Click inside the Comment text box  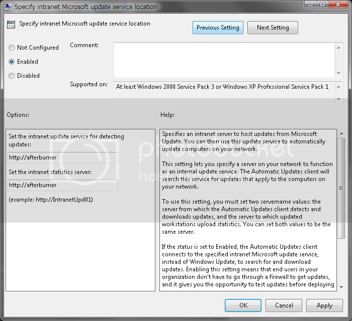tap(224, 60)
